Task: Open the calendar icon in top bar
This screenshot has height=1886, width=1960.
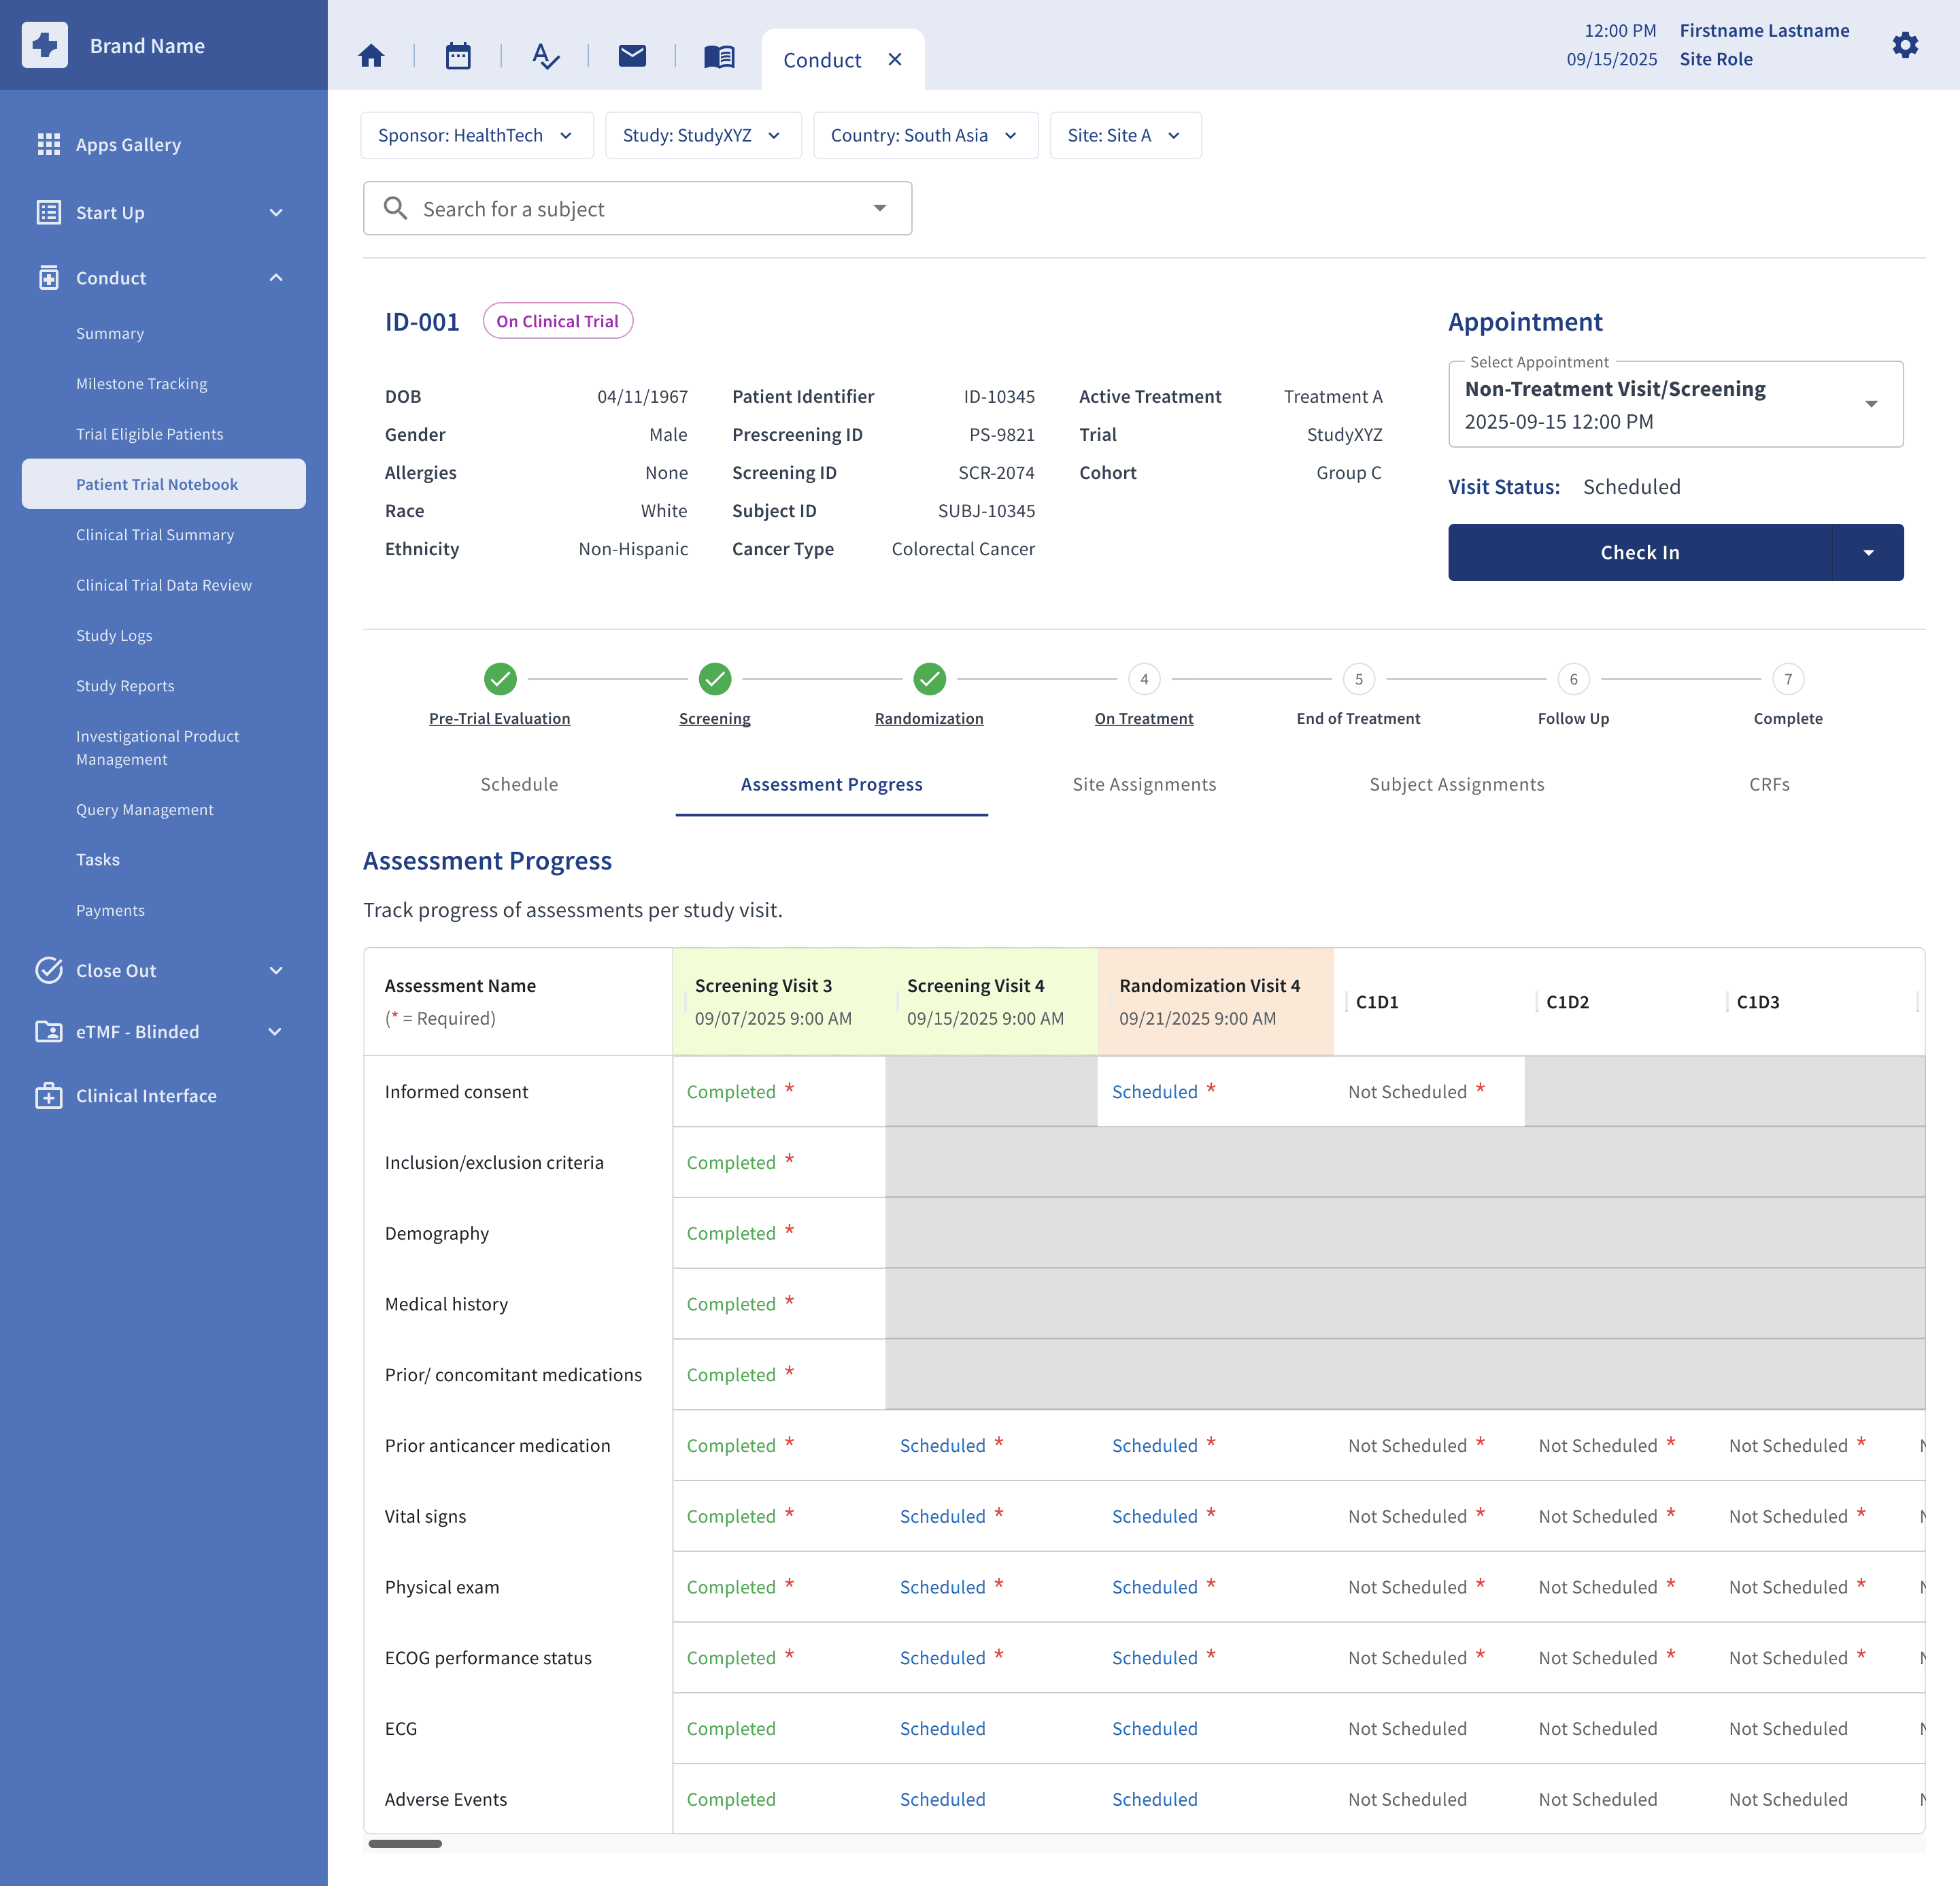Action: pos(458,56)
